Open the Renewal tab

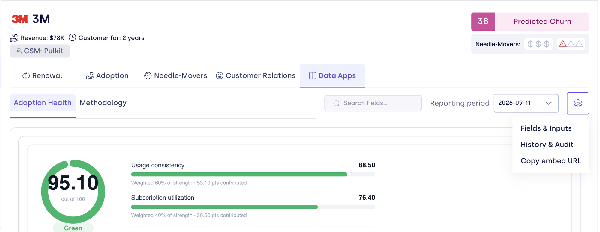click(x=42, y=76)
